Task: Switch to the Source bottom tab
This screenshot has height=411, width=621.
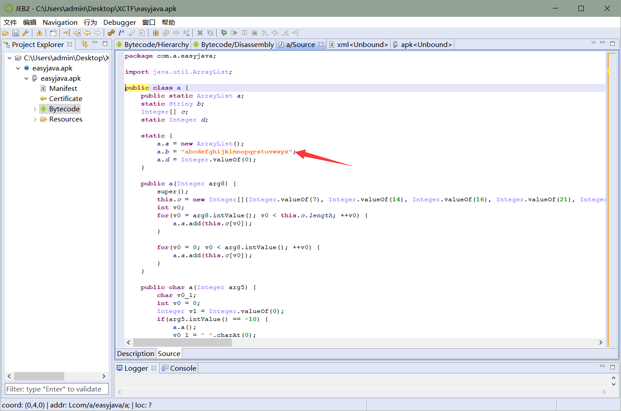Action: 169,353
